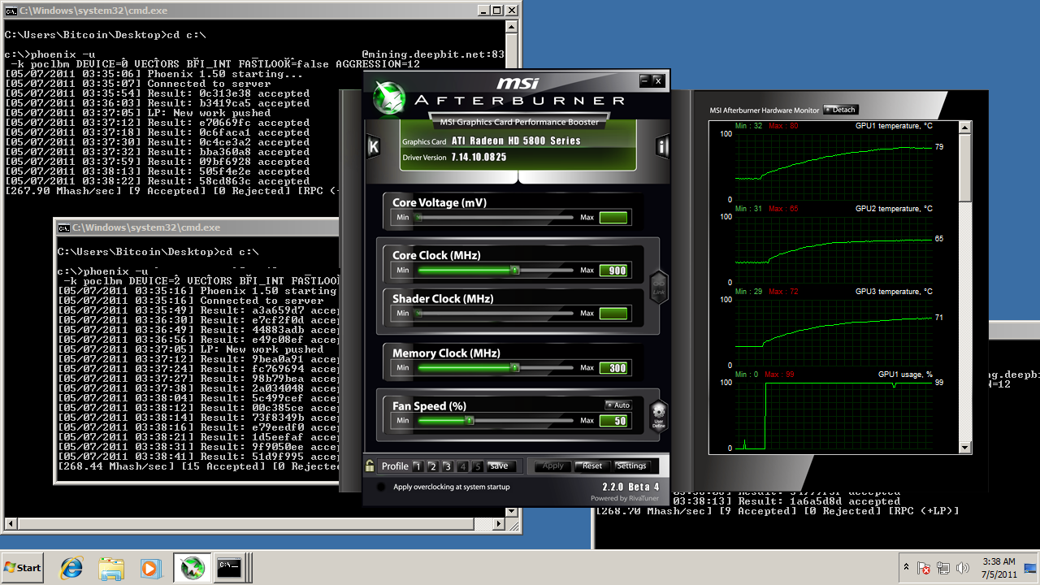Click the GPU1 temperature current value 79
This screenshot has width=1040, height=585.
[939, 147]
